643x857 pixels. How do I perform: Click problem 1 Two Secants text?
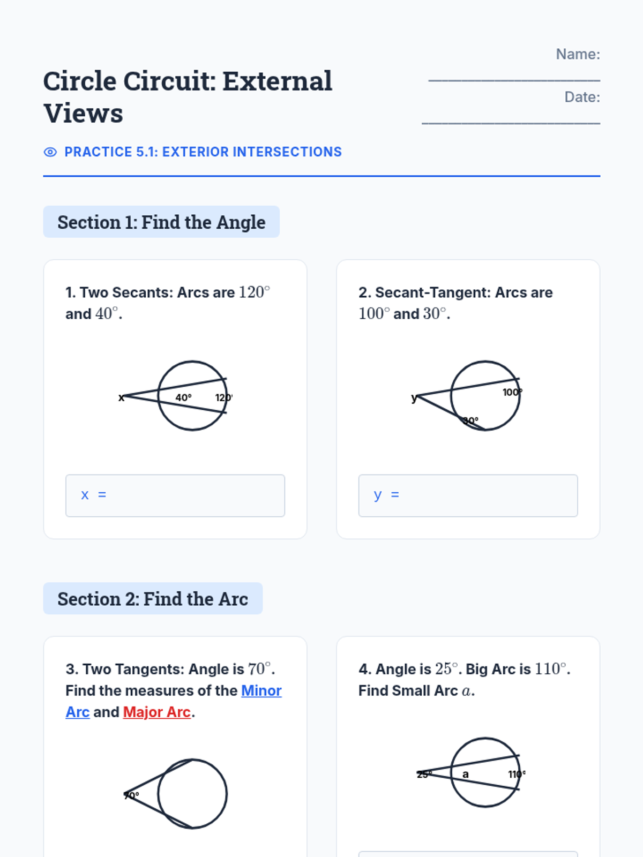(x=168, y=303)
